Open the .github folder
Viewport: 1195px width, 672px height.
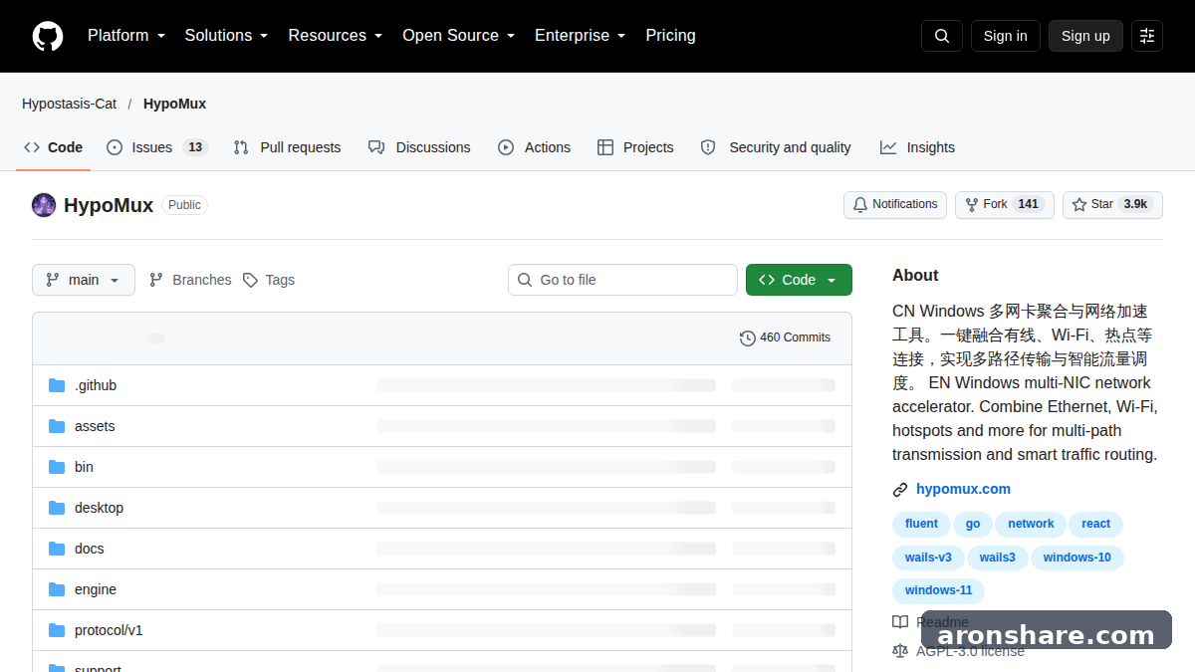click(x=96, y=385)
